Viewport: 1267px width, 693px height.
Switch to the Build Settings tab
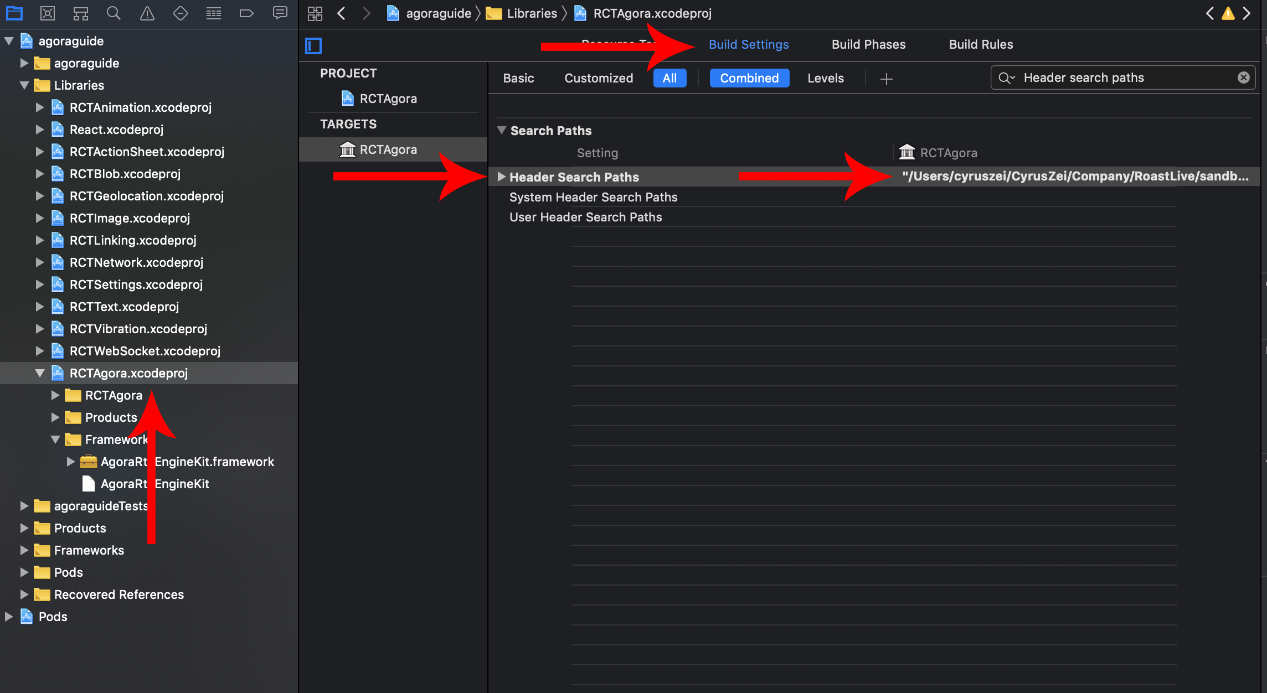(749, 44)
